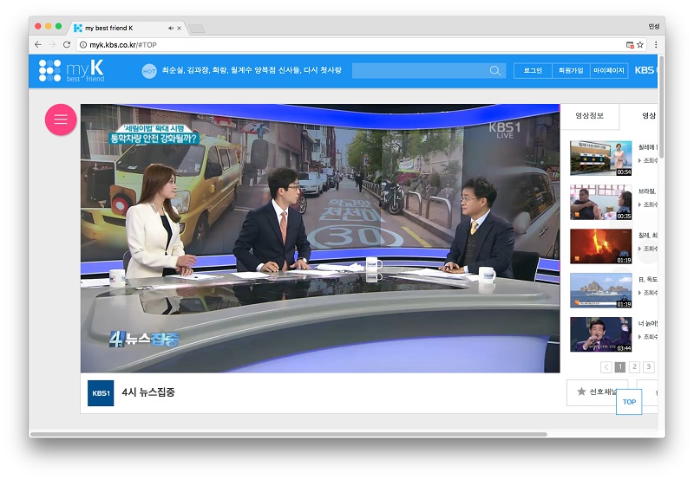Click the site info icon in address bar
This screenshot has width=694, height=479.
[82, 45]
